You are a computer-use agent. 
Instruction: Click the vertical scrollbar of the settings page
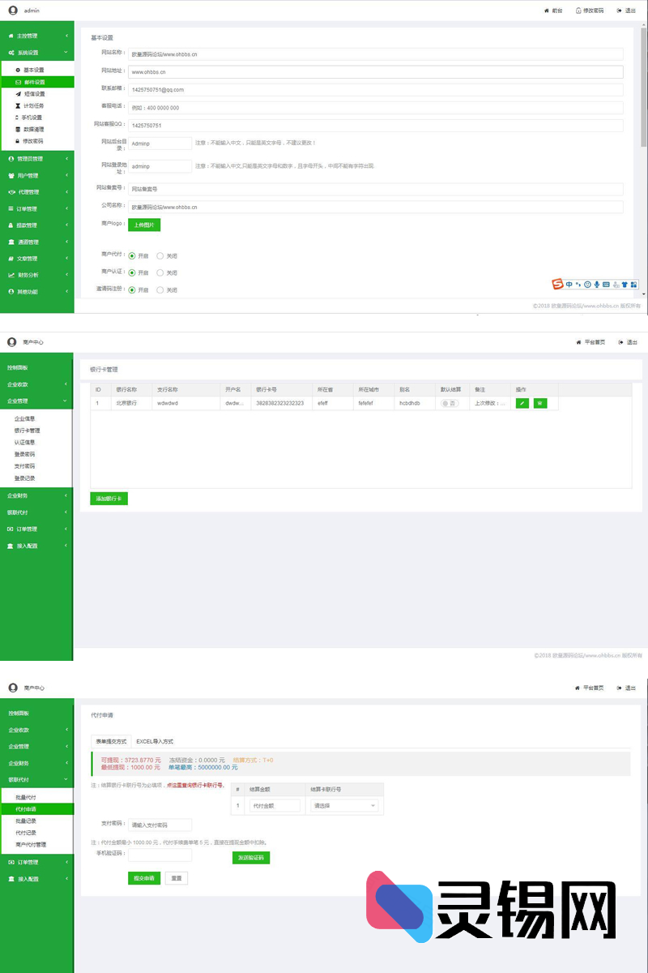pyautogui.click(x=644, y=81)
